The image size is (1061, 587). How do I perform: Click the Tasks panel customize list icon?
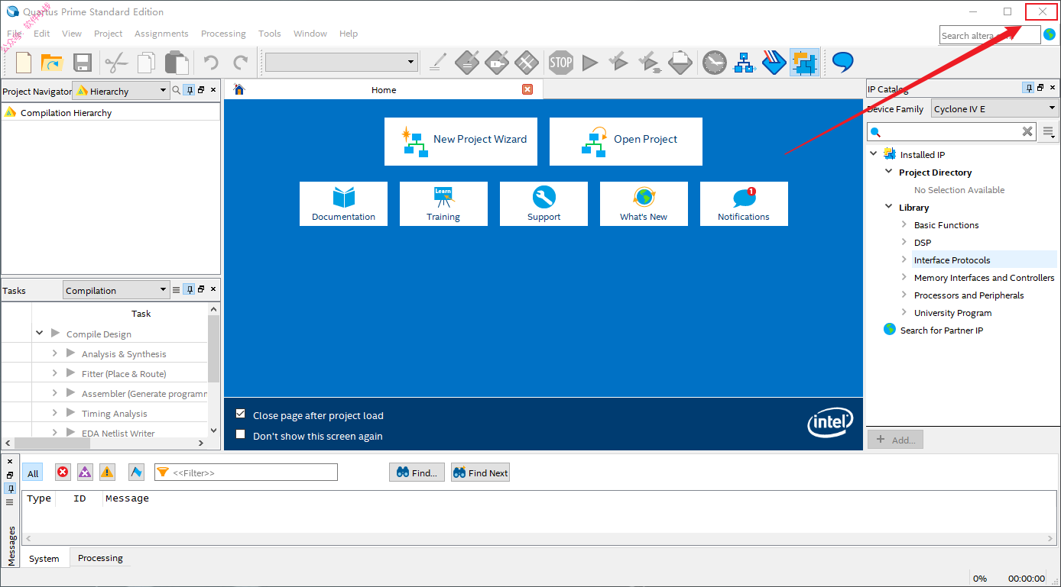point(177,290)
